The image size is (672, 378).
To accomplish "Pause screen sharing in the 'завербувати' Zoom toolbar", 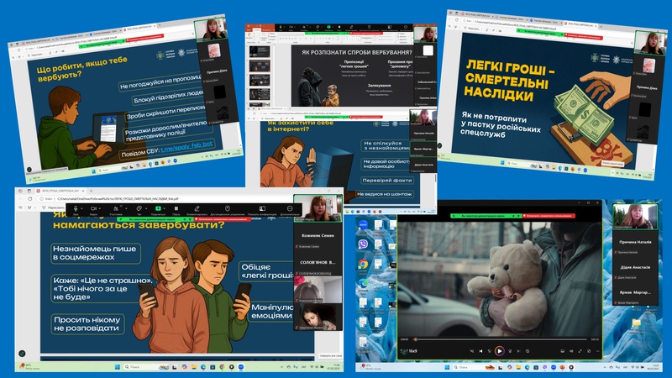I will (x=176, y=208).
